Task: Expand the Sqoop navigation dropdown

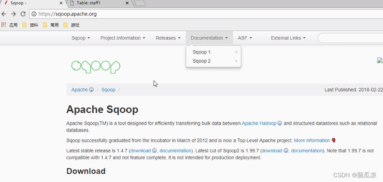Action: coord(81,38)
